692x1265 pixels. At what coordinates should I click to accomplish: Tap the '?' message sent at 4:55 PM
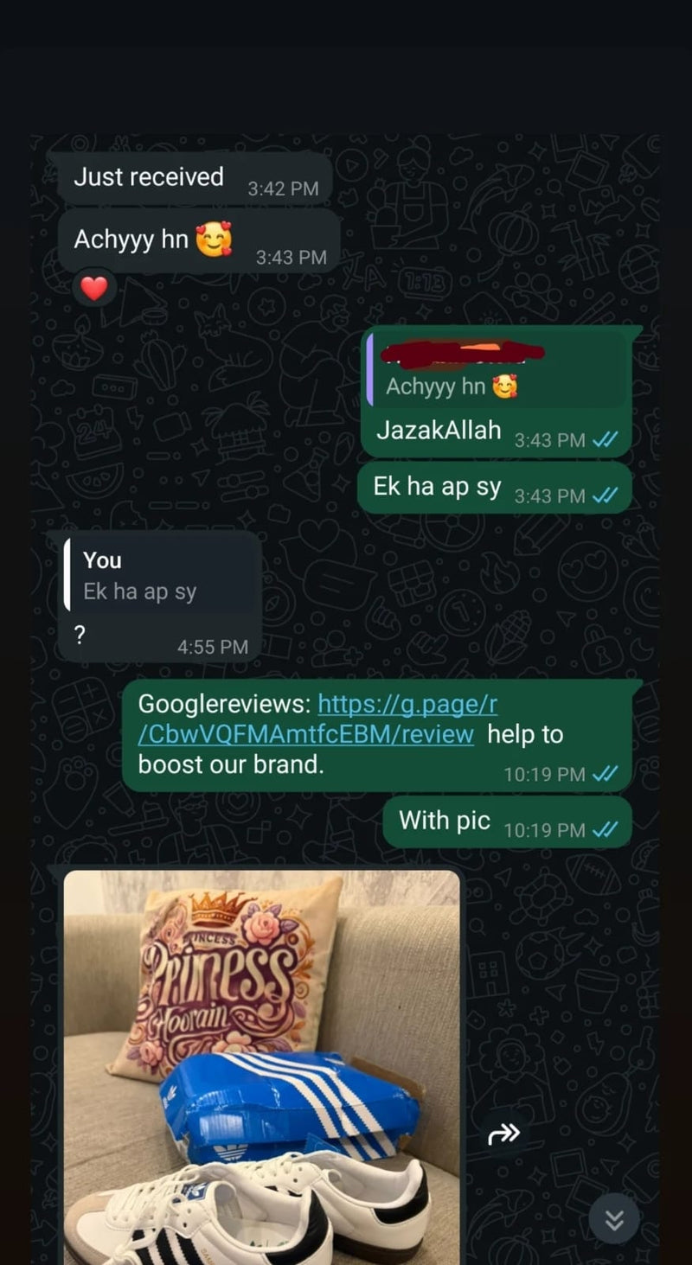(80, 636)
